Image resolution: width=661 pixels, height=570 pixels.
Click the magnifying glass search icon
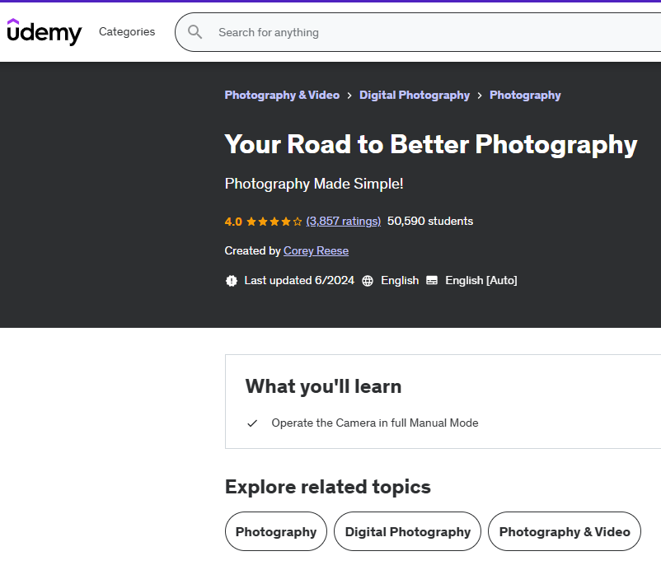click(x=195, y=32)
